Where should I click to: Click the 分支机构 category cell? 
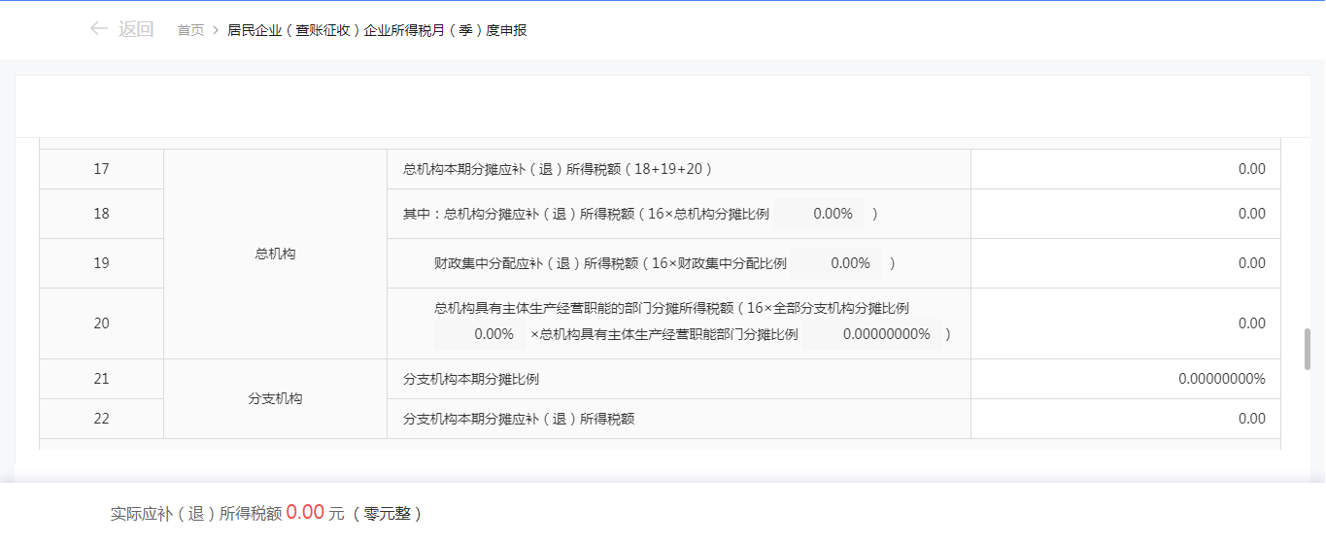pos(275,398)
